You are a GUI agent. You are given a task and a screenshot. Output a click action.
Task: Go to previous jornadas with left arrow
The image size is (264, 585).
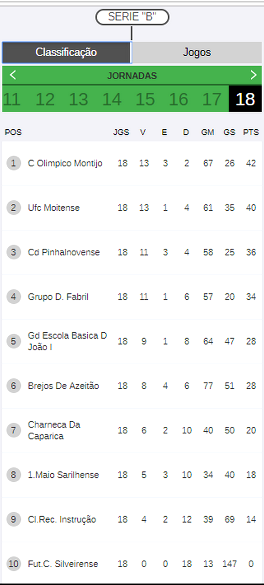pos(12,75)
